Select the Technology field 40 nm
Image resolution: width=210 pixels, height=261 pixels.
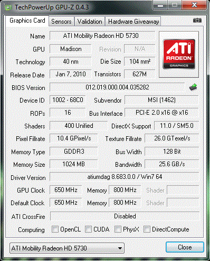coord(71,62)
